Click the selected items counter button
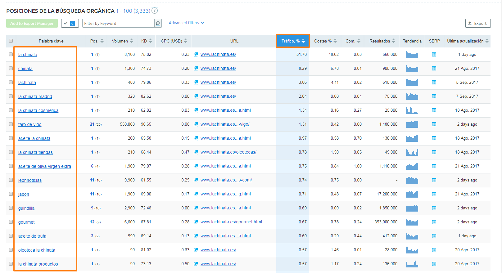The width and height of the screenshot is (502, 273). [x=70, y=23]
